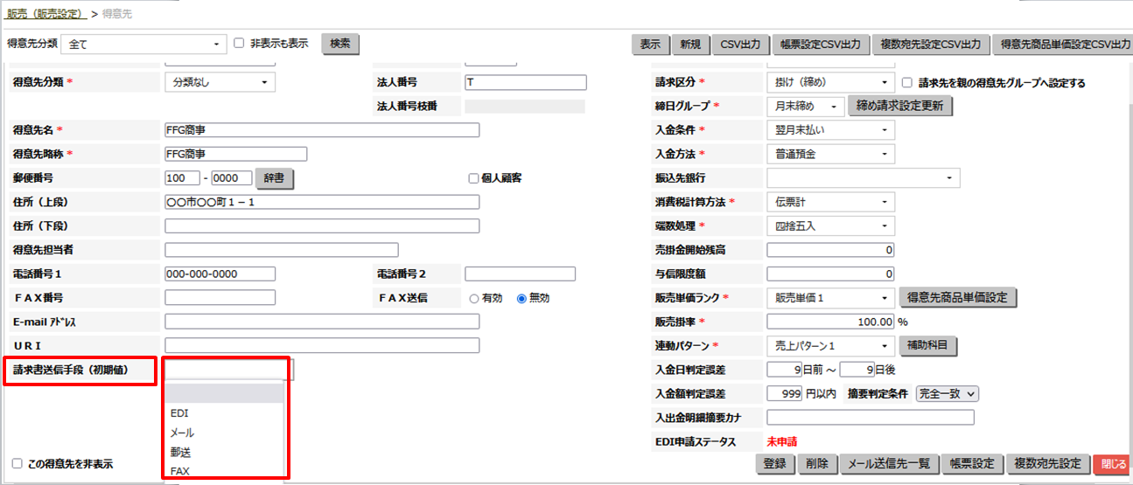
Task: Toggle the 非表示も表示 checkbox
Action: (239, 44)
